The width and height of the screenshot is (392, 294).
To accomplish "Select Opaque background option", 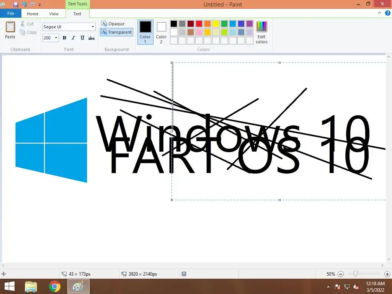I will click(113, 23).
